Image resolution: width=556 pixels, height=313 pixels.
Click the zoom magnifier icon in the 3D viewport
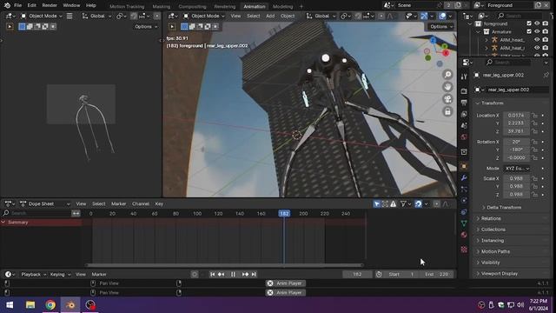(x=448, y=75)
